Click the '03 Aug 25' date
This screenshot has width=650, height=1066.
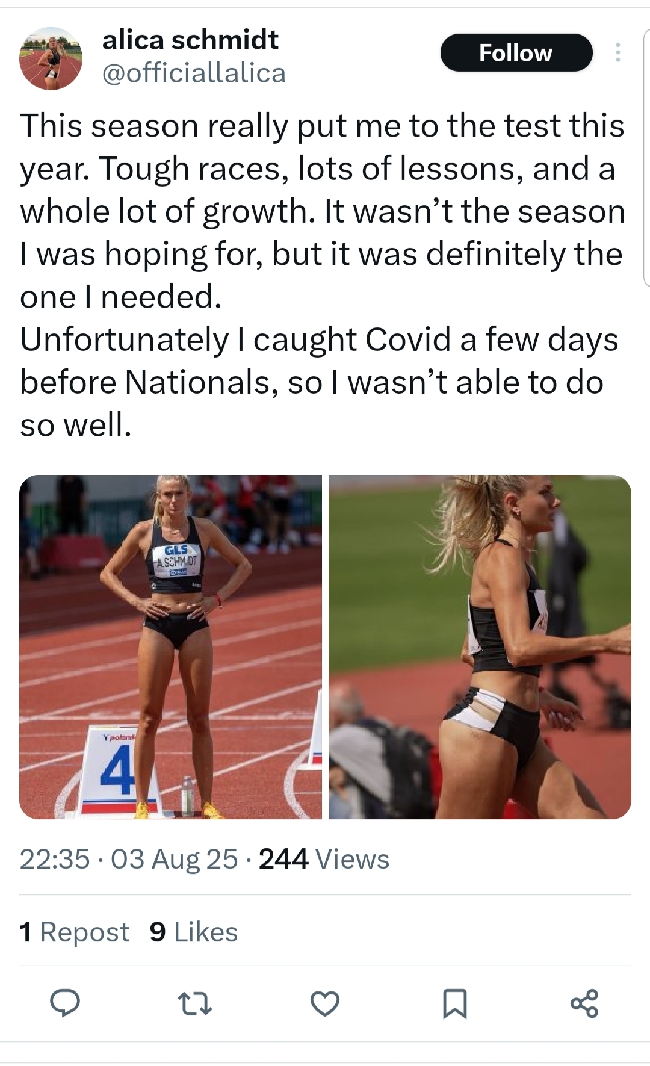[x=175, y=859]
